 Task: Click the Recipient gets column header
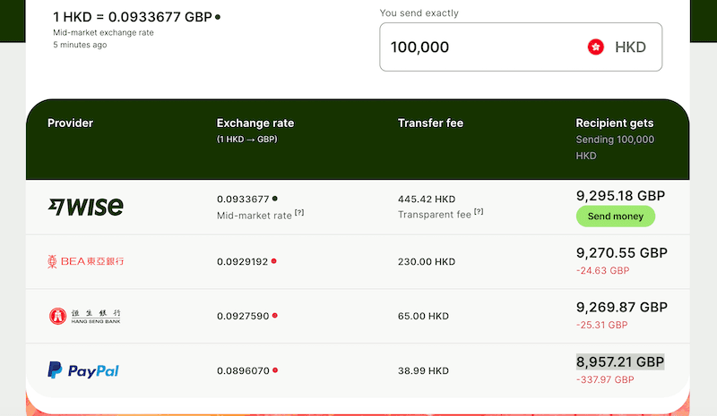(615, 123)
